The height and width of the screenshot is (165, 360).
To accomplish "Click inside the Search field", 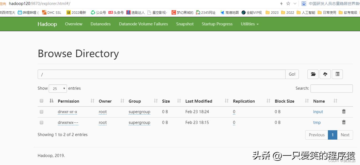I will (x=331, y=88).
